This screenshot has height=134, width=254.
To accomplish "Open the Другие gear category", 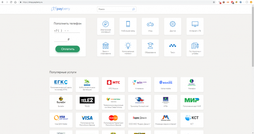I will pos(173,26).
